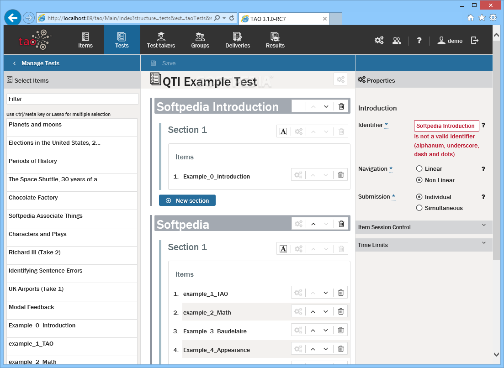The height and width of the screenshot is (368, 504).
Task: Open the new blank browser tab
Action: pos(336,19)
